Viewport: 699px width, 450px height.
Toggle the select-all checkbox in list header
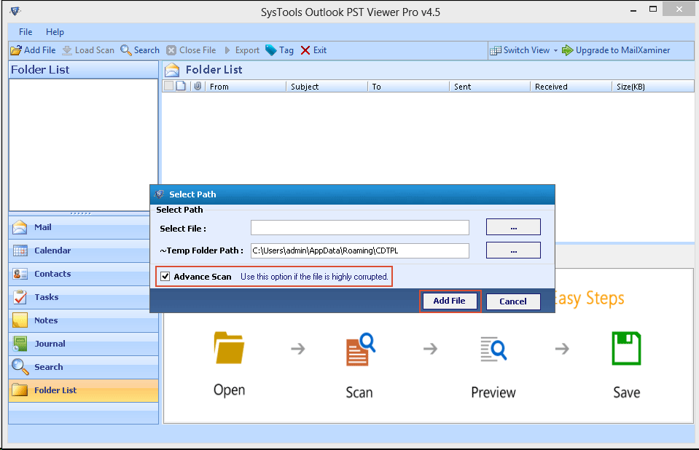tap(168, 86)
